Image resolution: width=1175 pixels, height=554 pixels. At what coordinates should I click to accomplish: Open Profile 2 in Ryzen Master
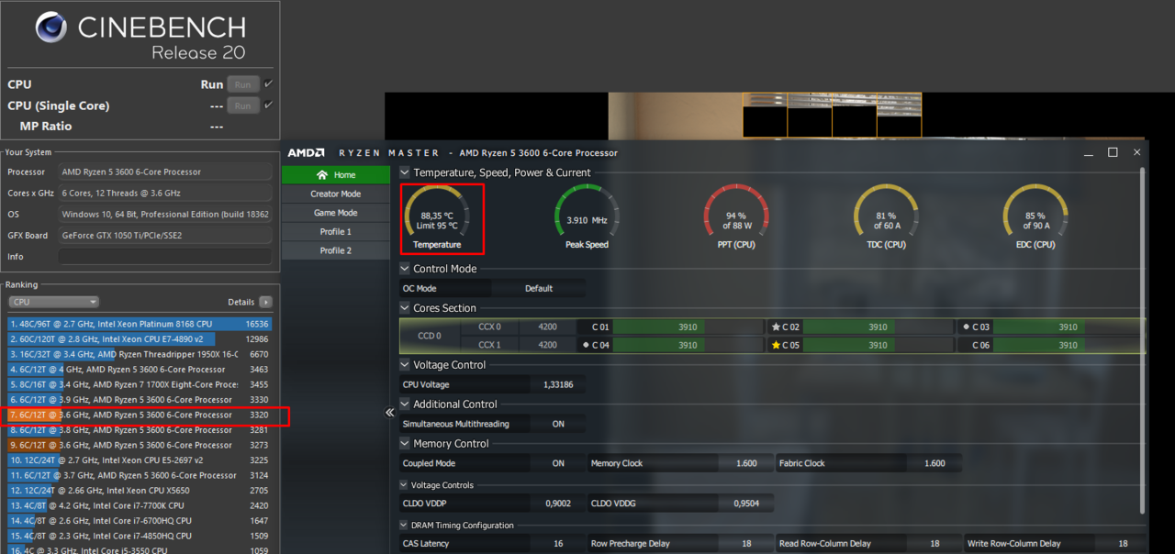[x=336, y=250]
